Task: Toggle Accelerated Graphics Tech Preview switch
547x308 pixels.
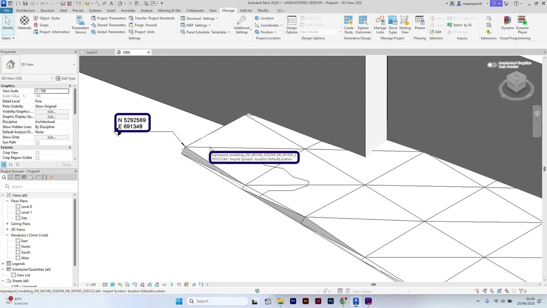Action: pos(492,65)
